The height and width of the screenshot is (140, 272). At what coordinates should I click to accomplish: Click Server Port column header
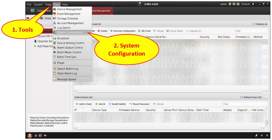coord(170,110)
